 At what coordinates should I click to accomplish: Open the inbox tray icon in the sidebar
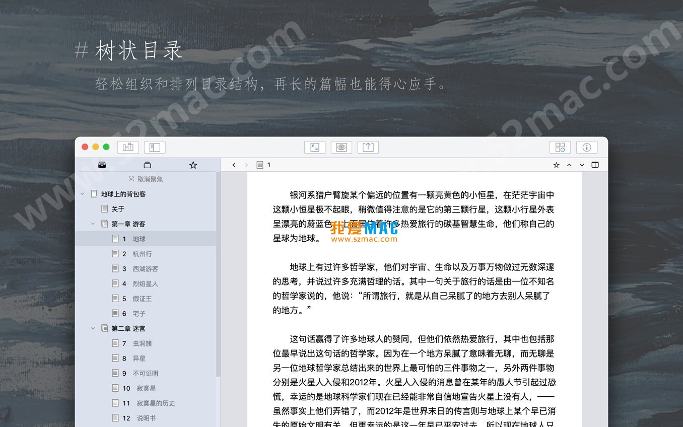102,165
